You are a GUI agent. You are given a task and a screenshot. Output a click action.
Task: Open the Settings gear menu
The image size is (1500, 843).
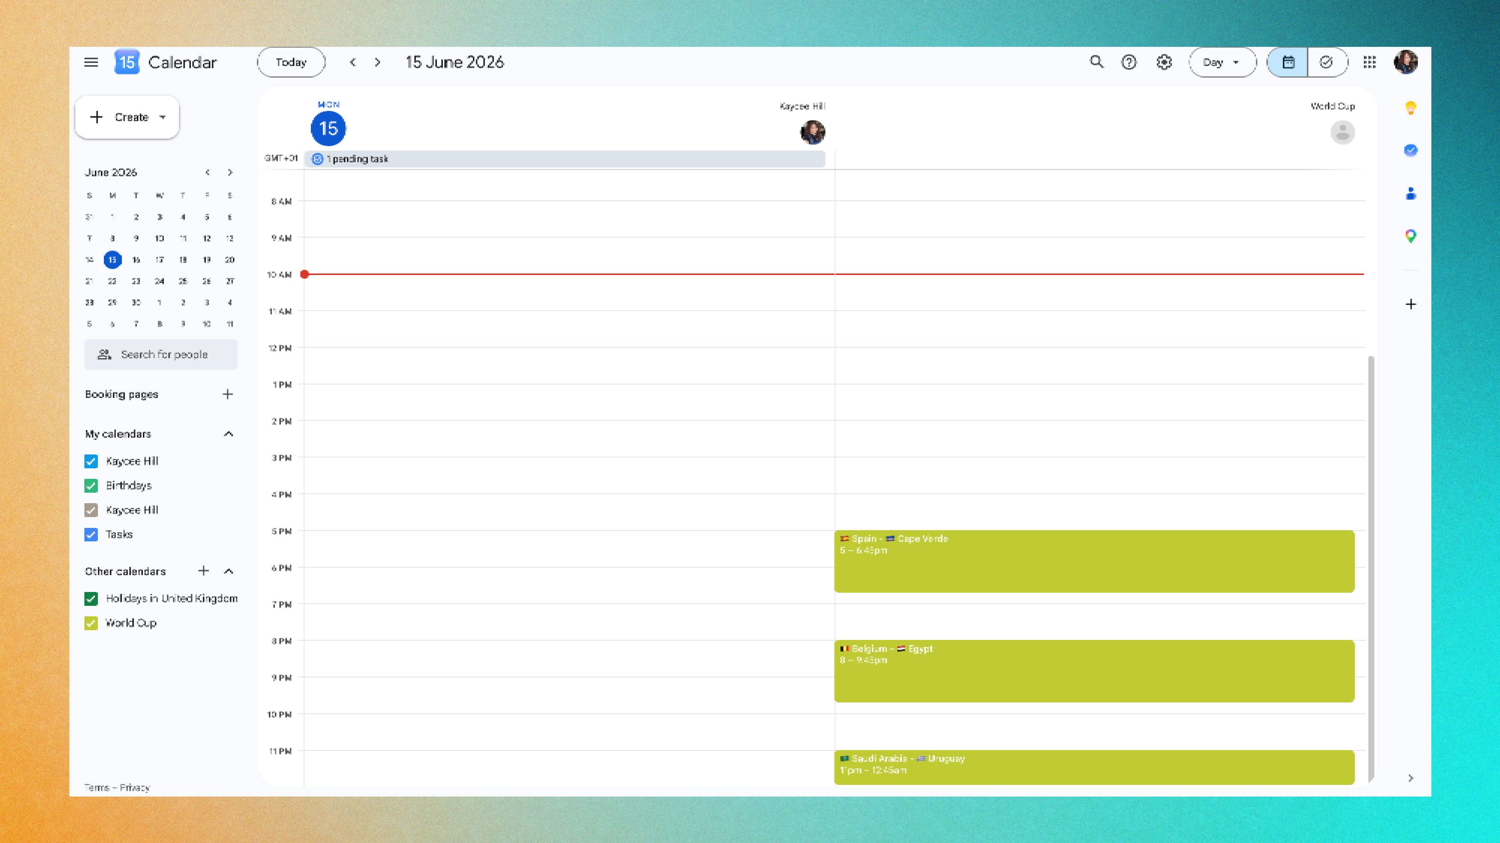1164,62
